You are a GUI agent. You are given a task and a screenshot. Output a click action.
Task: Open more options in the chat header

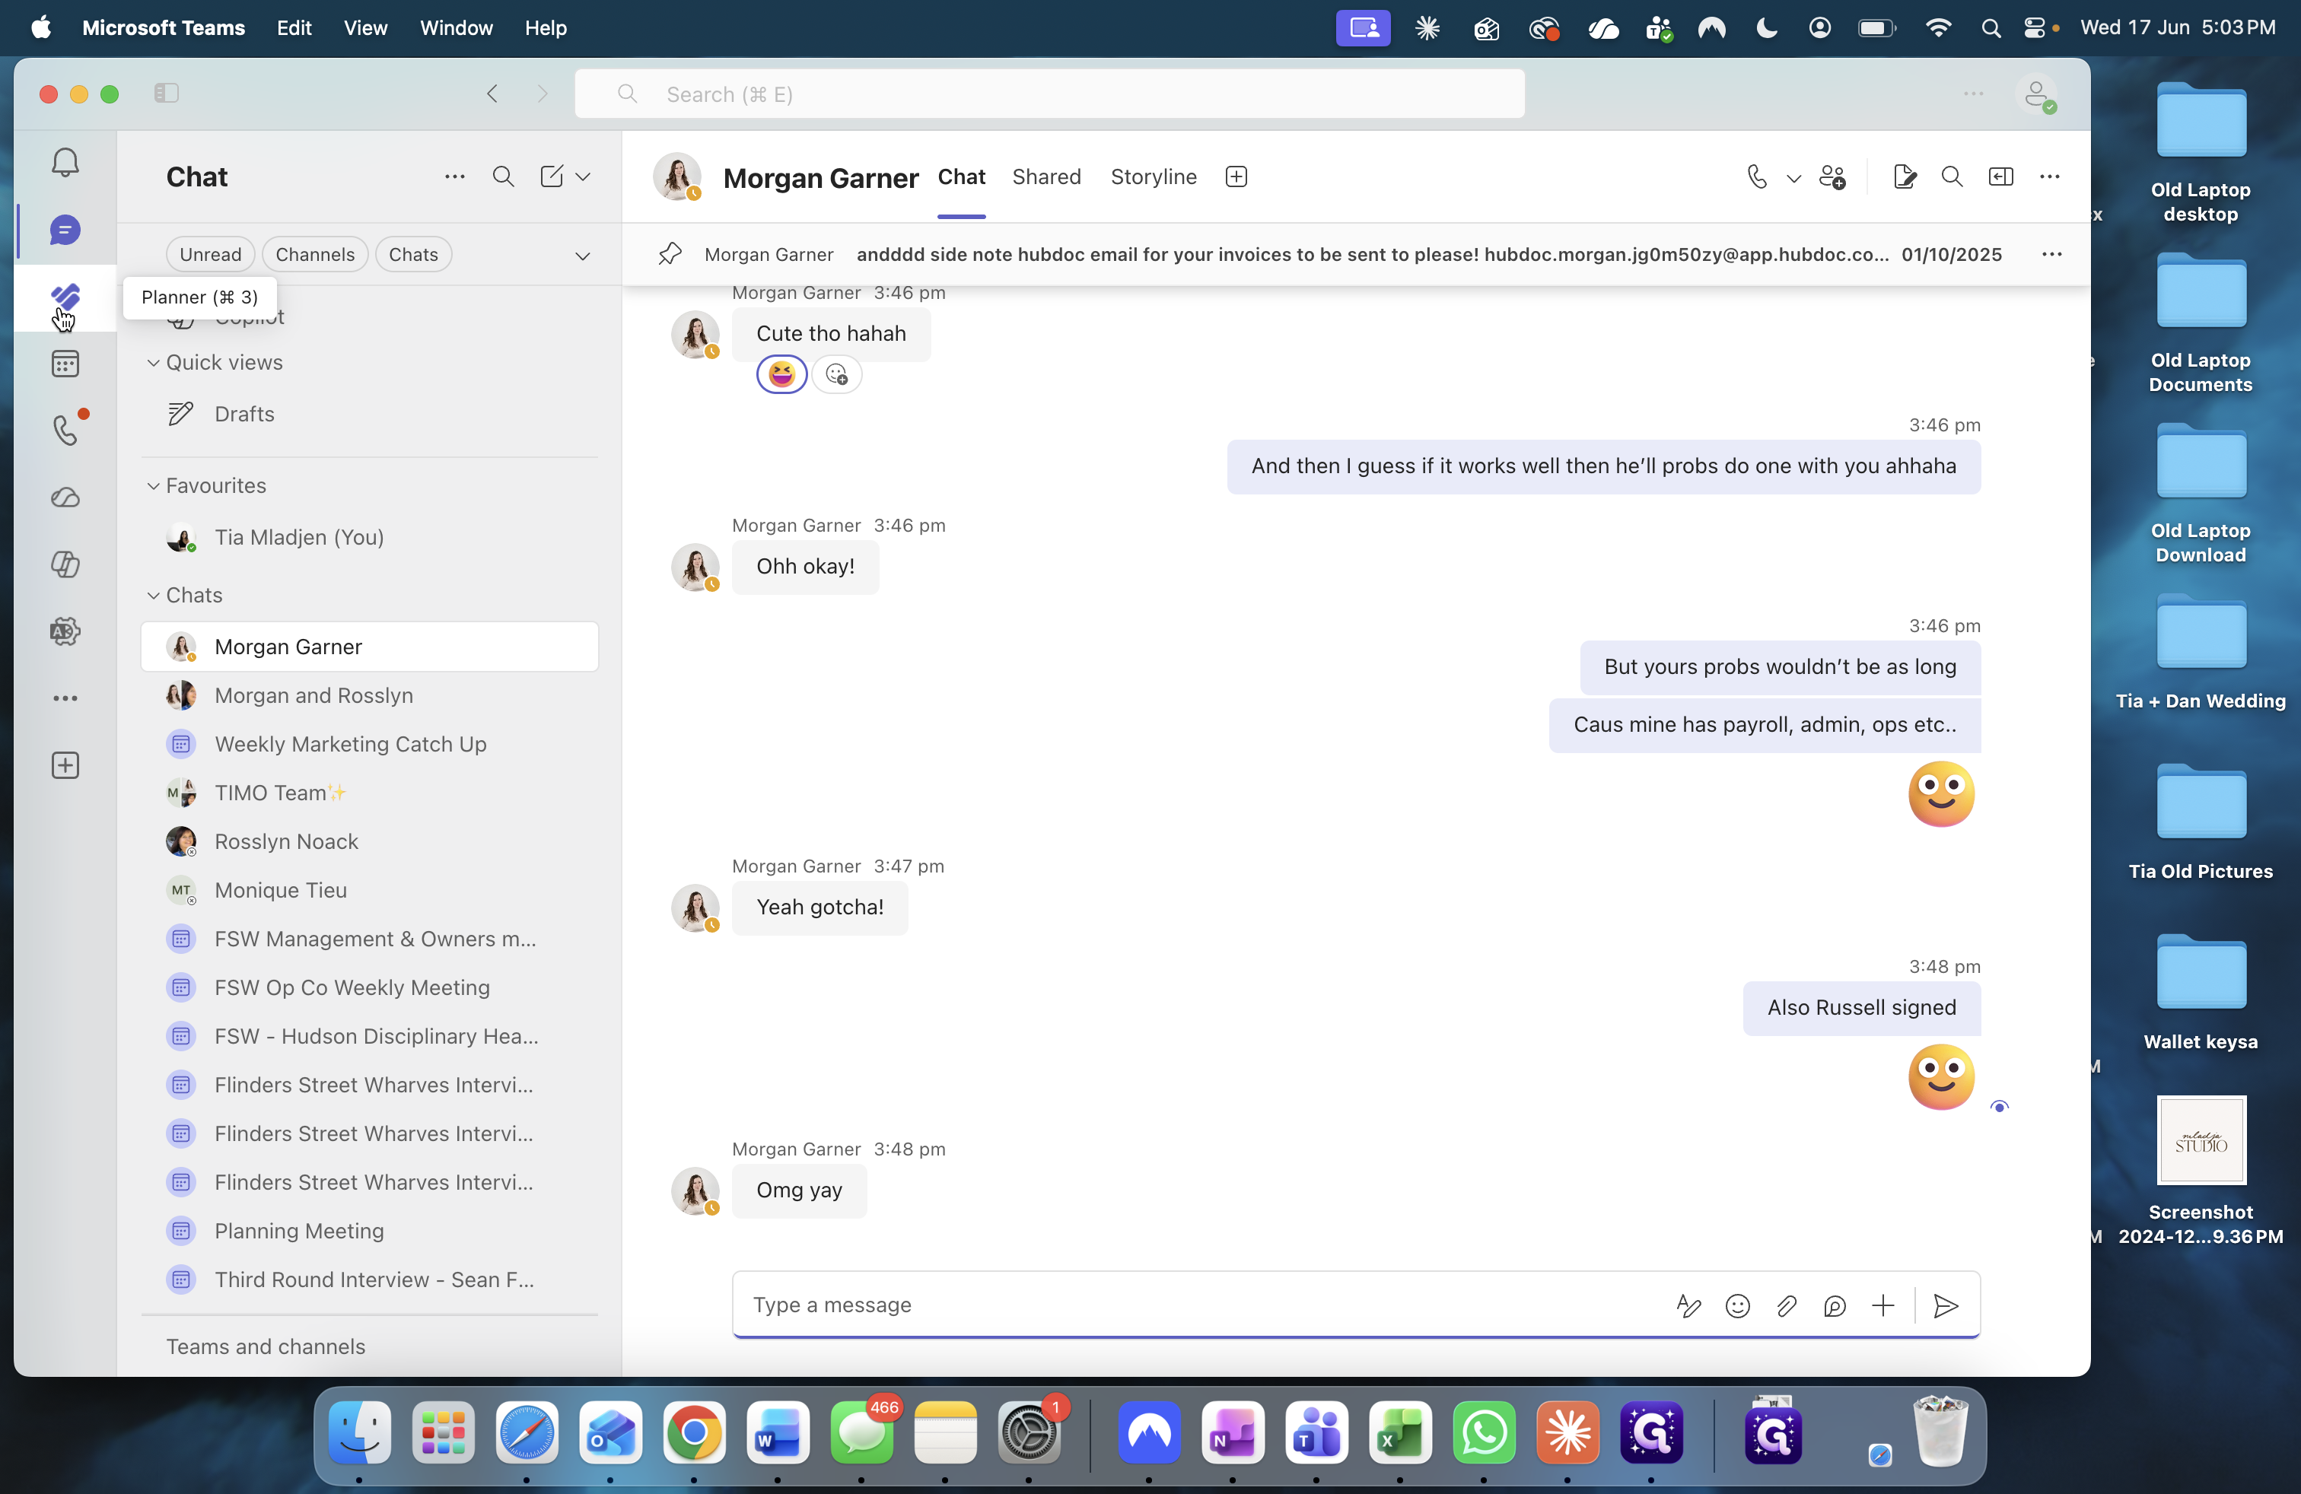2050,176
